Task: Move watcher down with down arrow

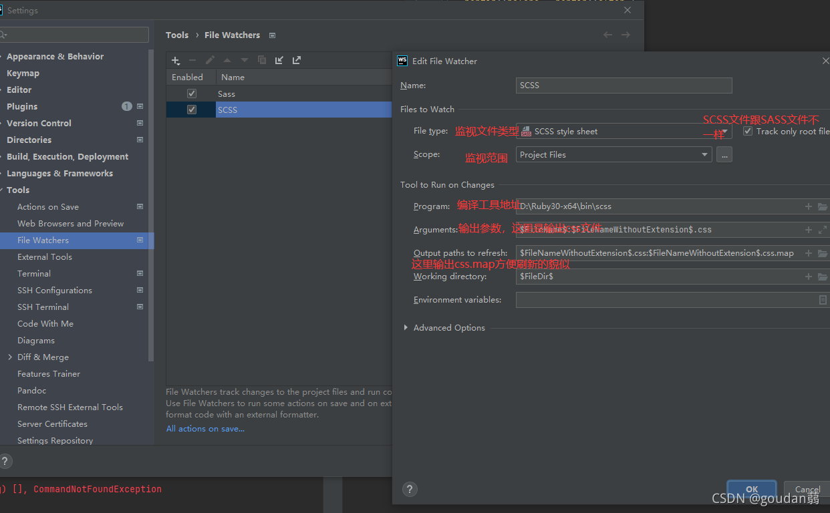Action: (245, 60)
